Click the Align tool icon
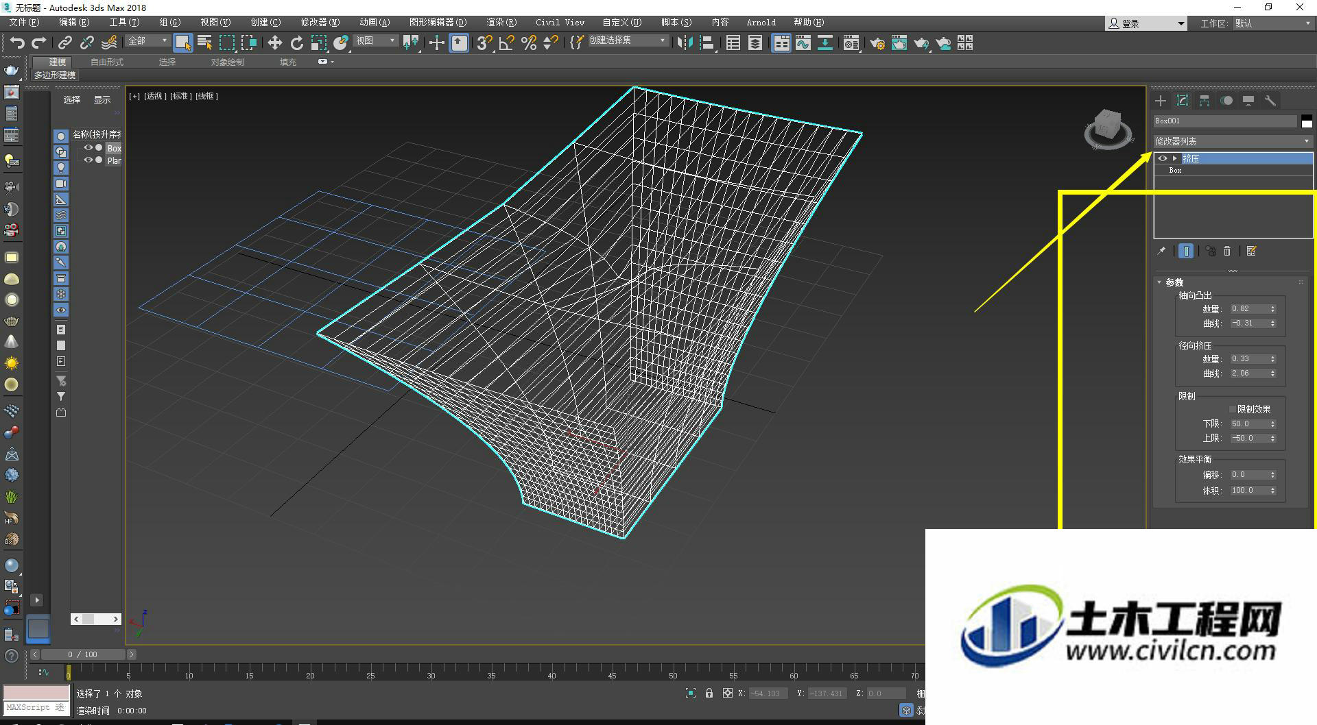1317x725 pixels. (707, 42)
